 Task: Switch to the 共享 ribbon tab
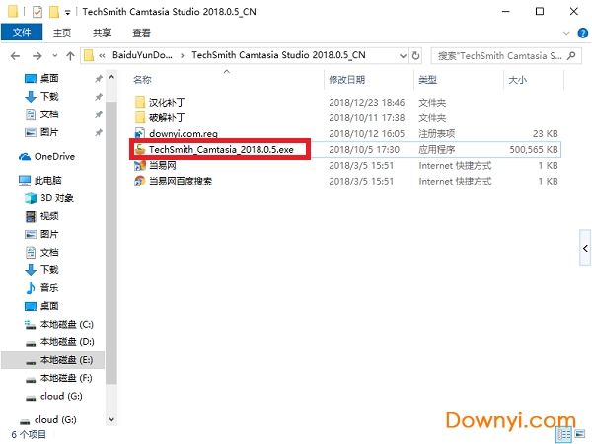pyautogui.click(x=102, y=33)
